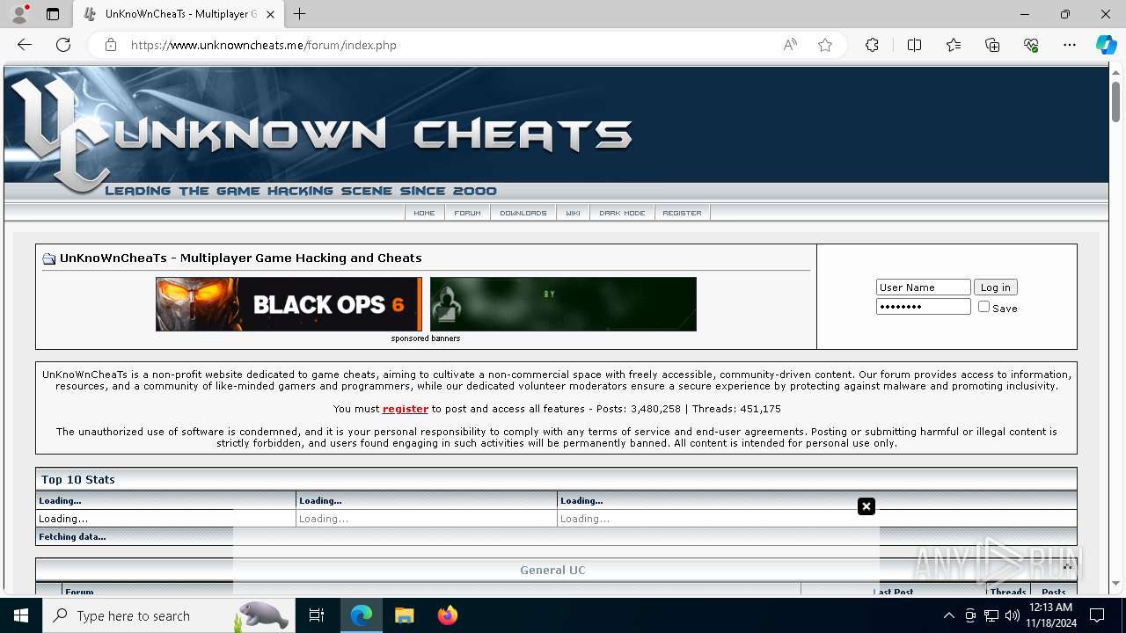Image resolution: width=1126 pixels, height=633 pixels.
Task: Focus the User Name field
Action: click(923, 287)
